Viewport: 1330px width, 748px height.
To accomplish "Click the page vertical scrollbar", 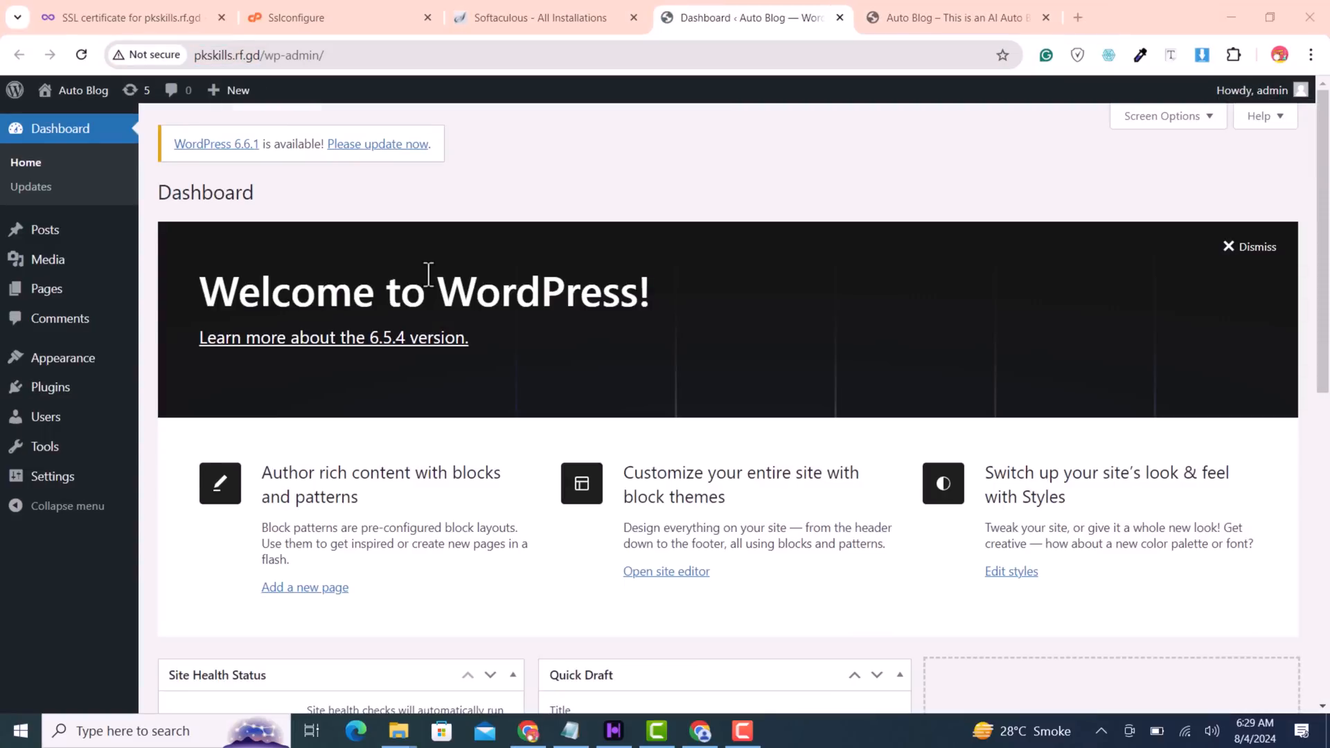I will pyautogui.click(x=1322, y=240).
